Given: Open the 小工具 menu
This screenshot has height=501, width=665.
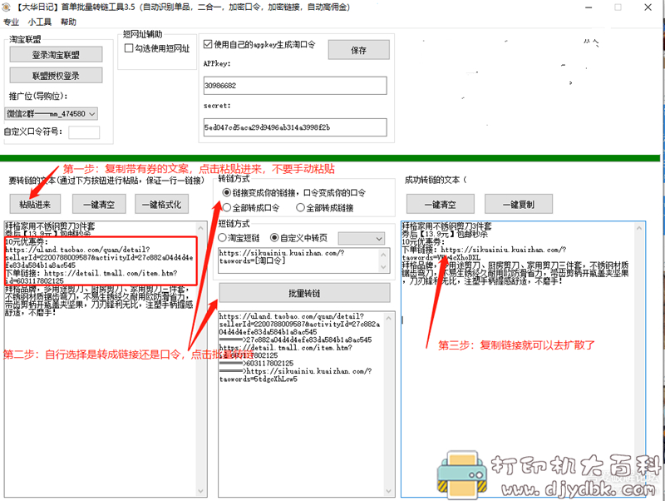Looking at the screenshot, I should pos(39,22).
